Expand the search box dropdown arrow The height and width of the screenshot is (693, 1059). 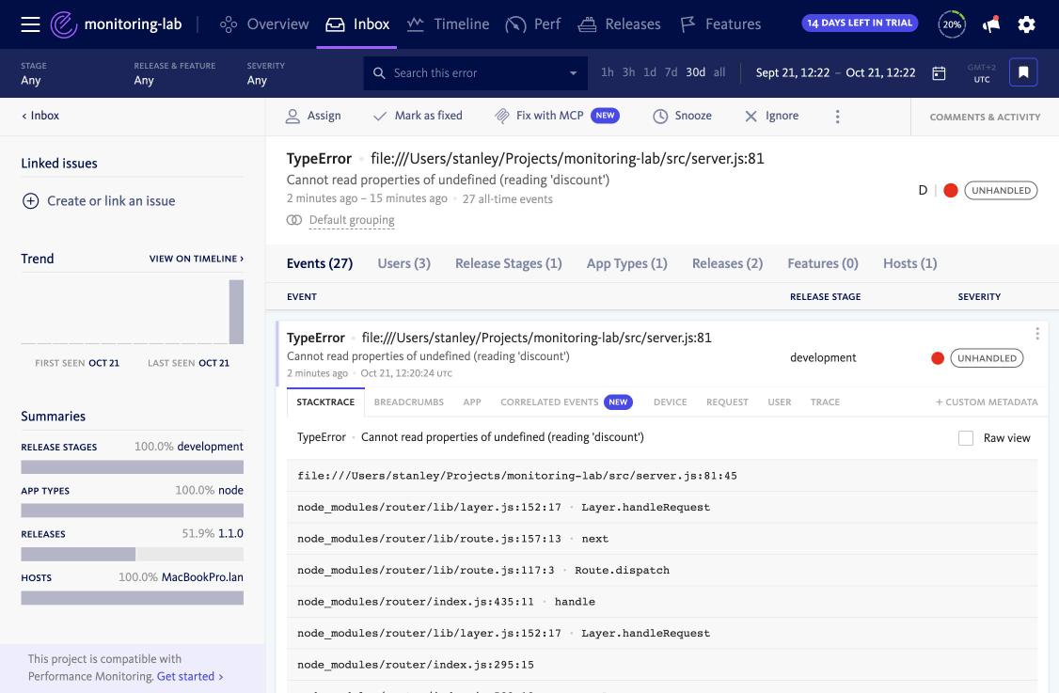point(573,73)
